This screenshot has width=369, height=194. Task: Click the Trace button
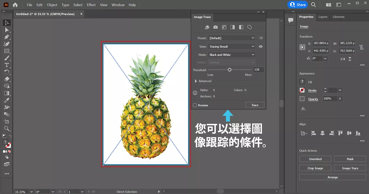click(x=255, y=105)
